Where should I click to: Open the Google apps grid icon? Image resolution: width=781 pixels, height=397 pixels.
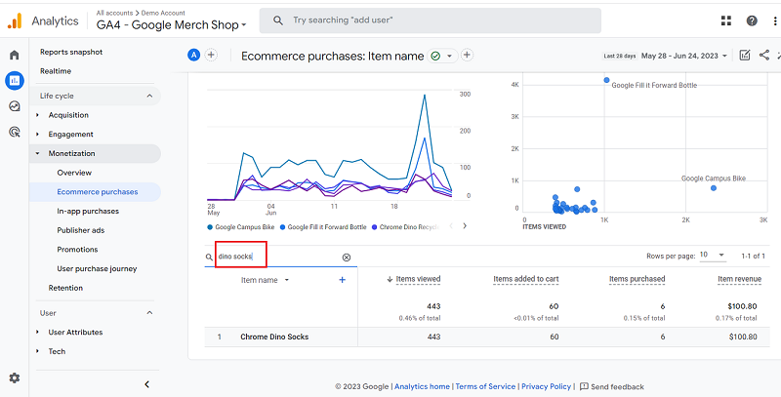726,20
